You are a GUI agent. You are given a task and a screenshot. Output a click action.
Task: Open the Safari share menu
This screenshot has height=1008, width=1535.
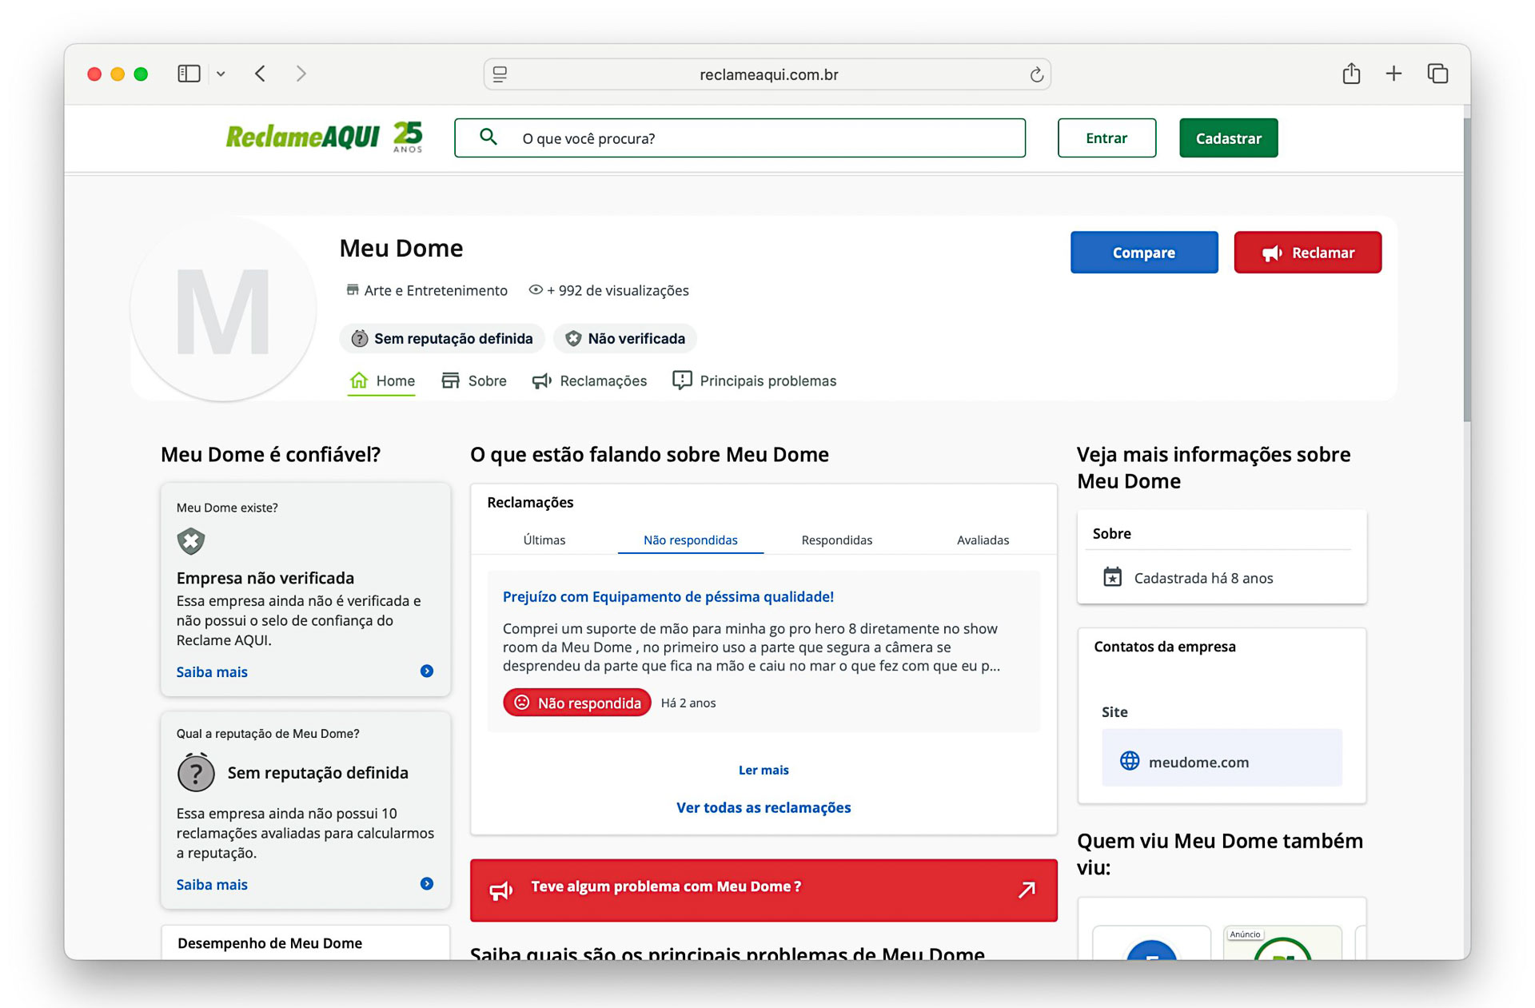pyautogui.click(x=1351, y=74)
